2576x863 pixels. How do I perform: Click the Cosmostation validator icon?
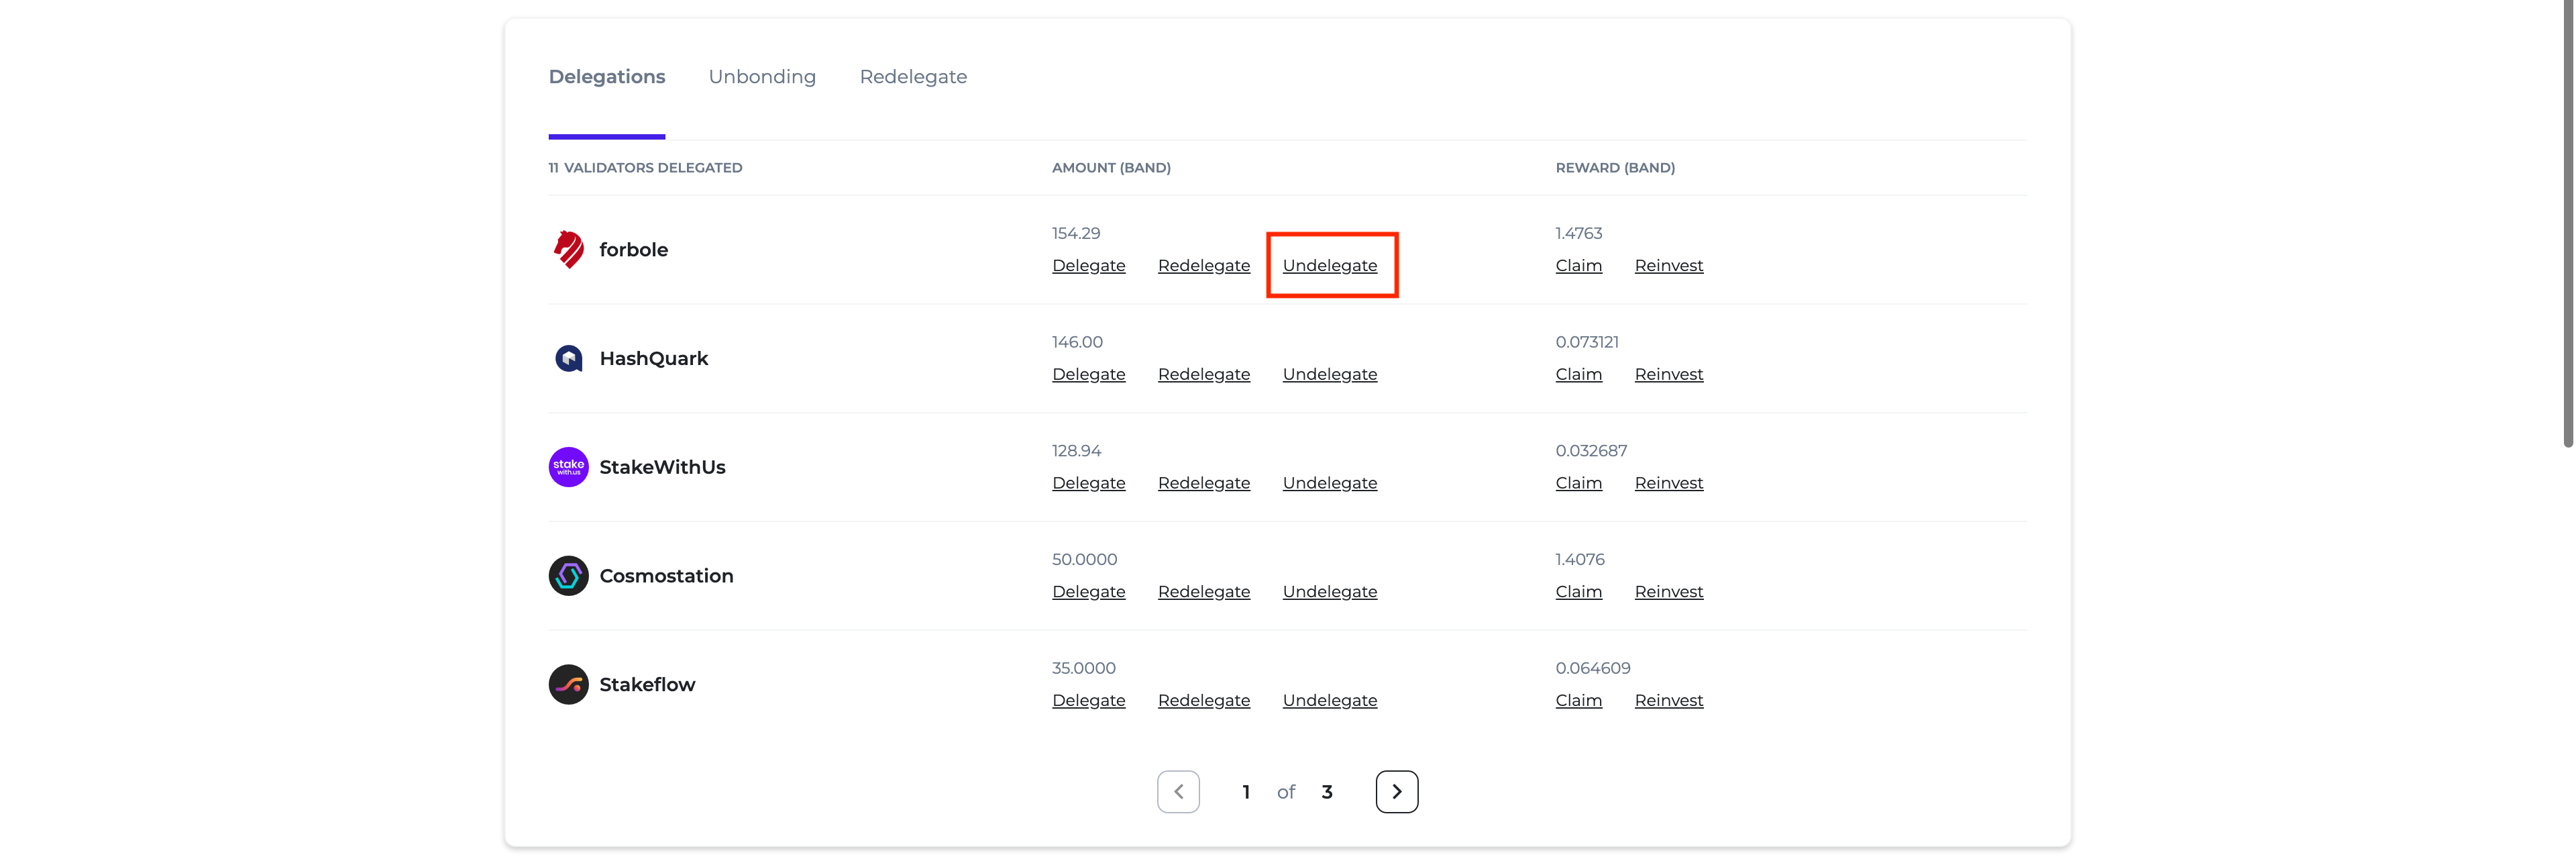tap(568, 574)
